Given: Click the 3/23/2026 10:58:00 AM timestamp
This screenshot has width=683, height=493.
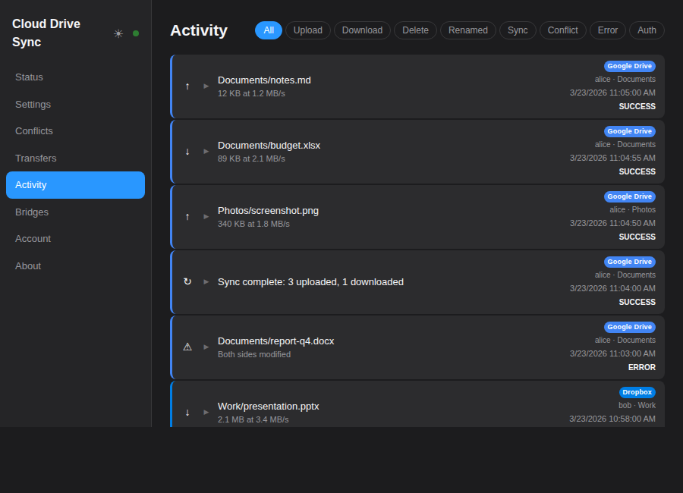Looking at the screenshot, I should [x=612, y=419].
